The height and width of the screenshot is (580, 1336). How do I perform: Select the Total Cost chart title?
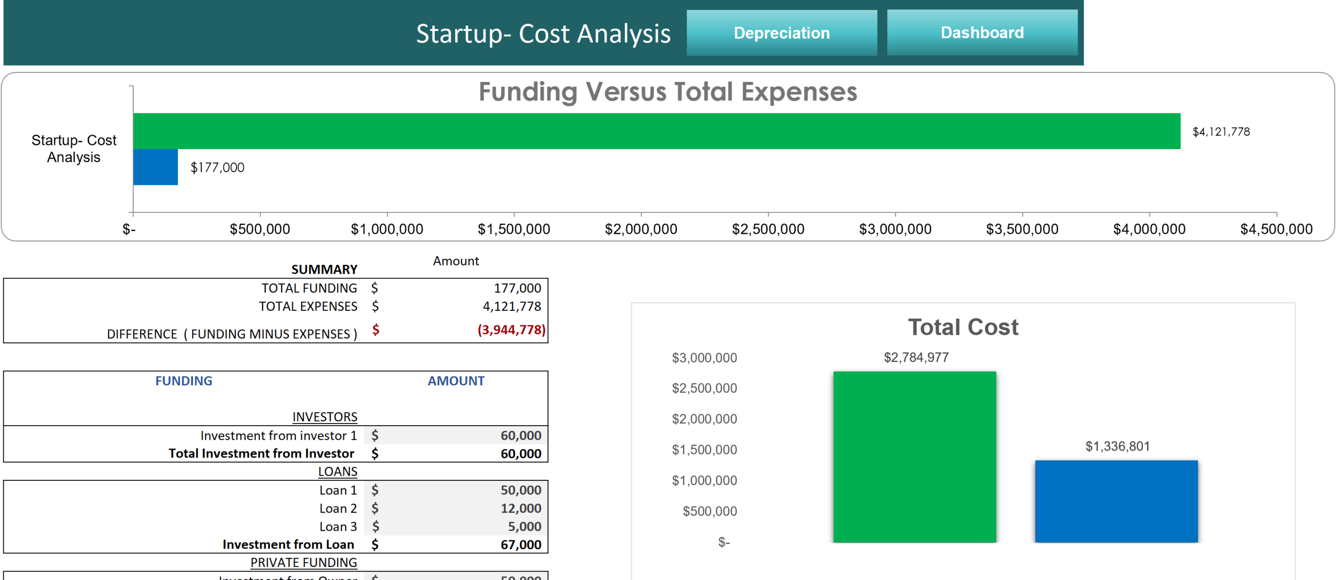(963, 327)
